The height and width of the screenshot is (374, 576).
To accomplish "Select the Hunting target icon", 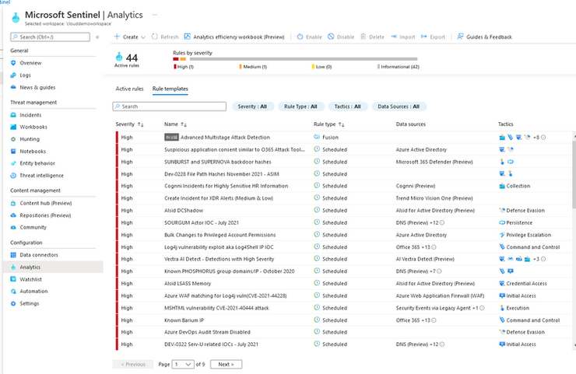I will coord(13,139).
